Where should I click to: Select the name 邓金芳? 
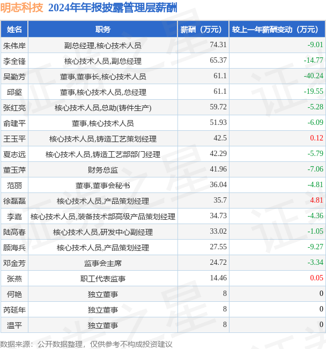coord(14,263)
